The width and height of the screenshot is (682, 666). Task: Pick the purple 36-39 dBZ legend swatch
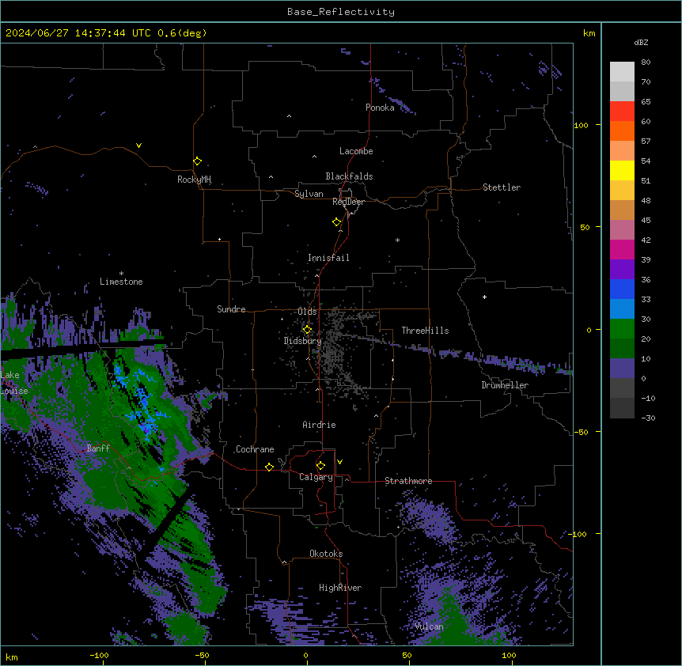pyautogui.click(x=622, y=270)
